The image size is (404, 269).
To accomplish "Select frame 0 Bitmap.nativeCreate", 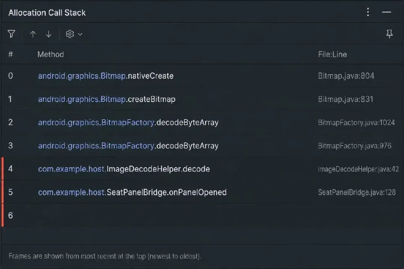I will (202, 76).
